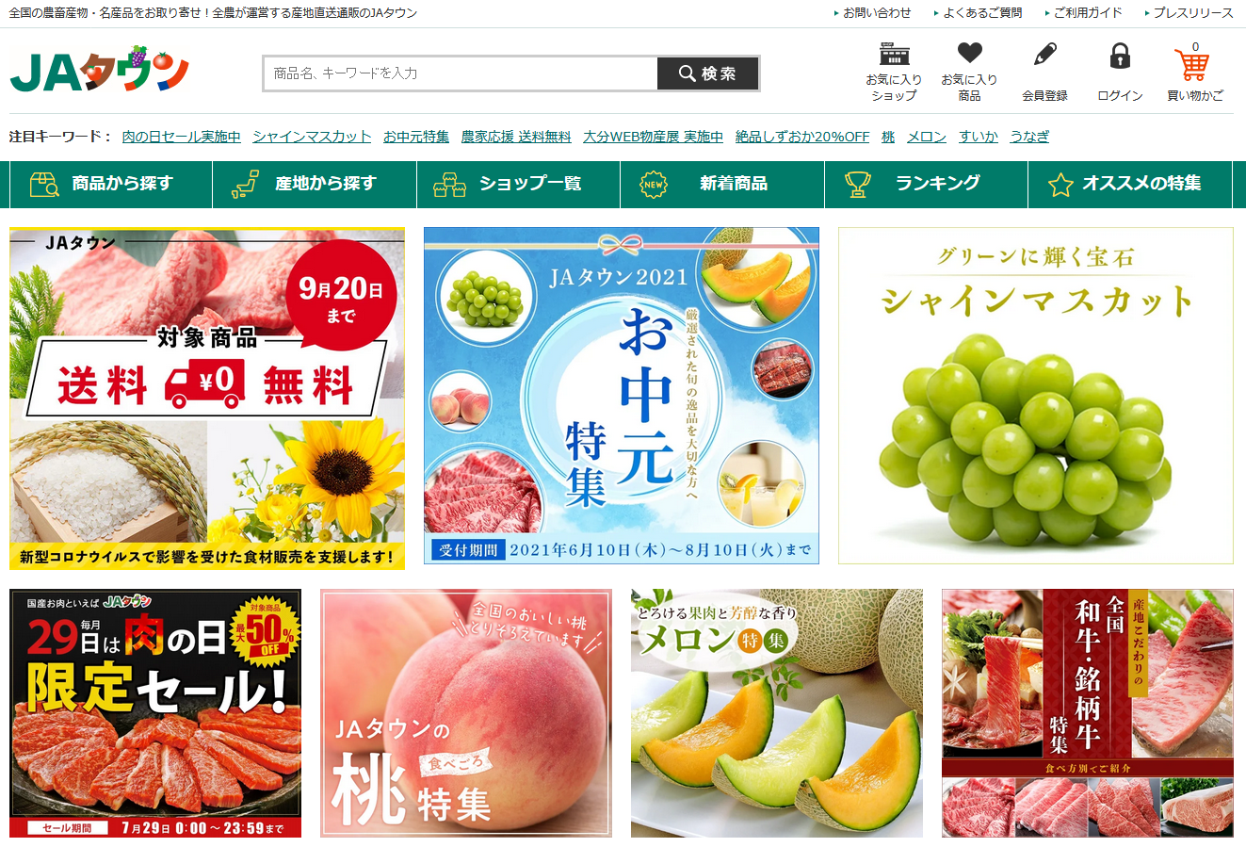Open the favorite shops store icon

(894, 54)
